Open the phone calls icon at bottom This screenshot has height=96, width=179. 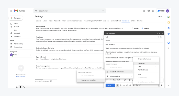24,87
